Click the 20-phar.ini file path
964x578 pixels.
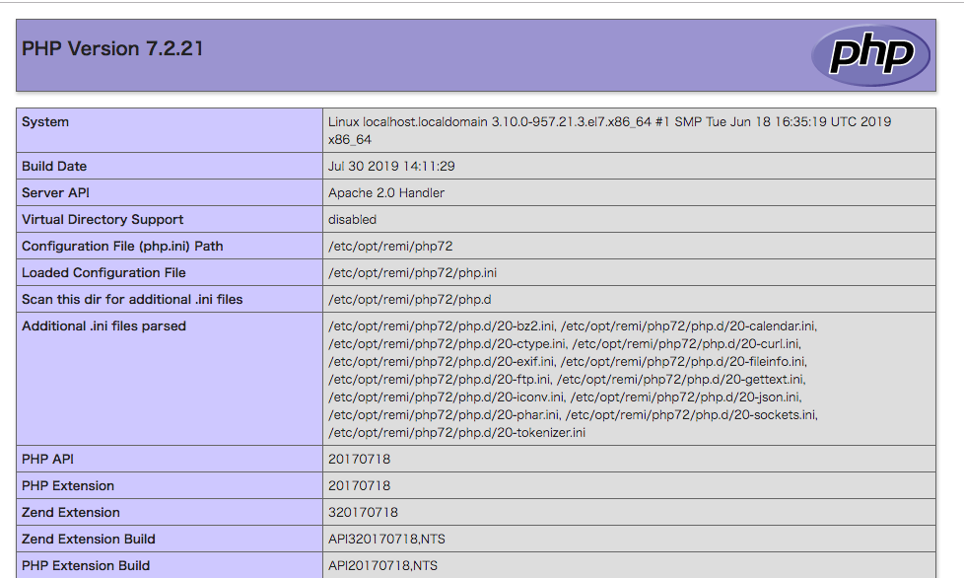click(444, 415)
